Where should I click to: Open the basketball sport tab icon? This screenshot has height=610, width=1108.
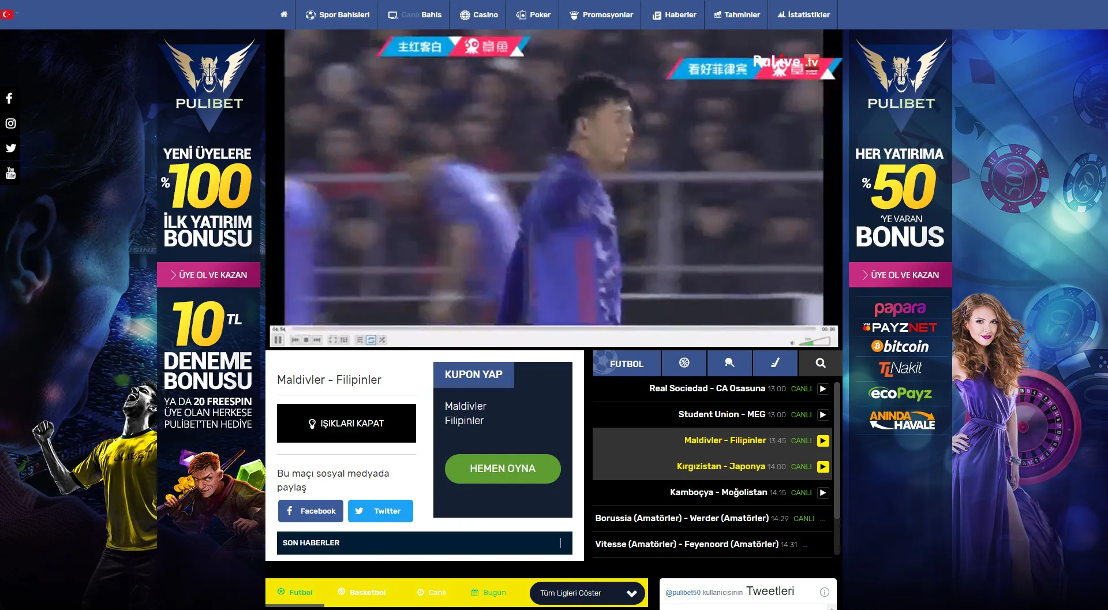(684, 363)
